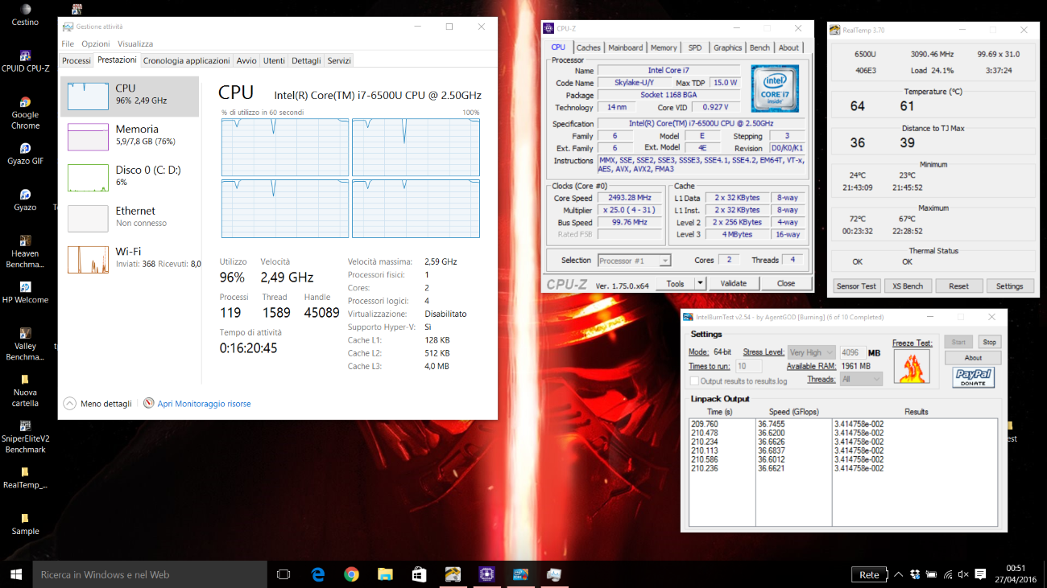Click the Sensor Test button in RealTemp
1047x588 pixels.
pyautogui.click(x=856, y=286)
